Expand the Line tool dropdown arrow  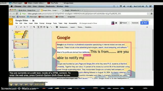pos(53,27)
